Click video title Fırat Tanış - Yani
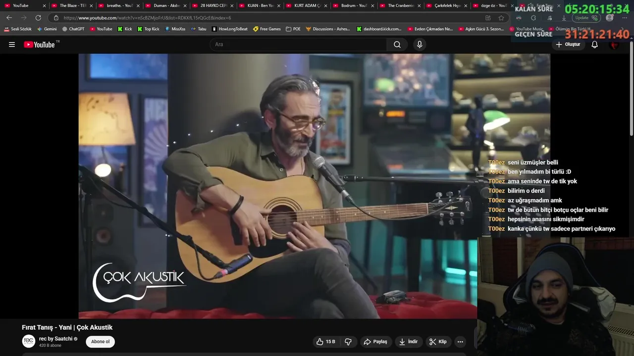Image resolution: width=634 pixels, height=356 pixels. (x=67, y=327)
